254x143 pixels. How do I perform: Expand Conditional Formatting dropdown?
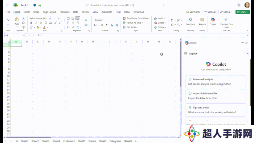point(149,18)
